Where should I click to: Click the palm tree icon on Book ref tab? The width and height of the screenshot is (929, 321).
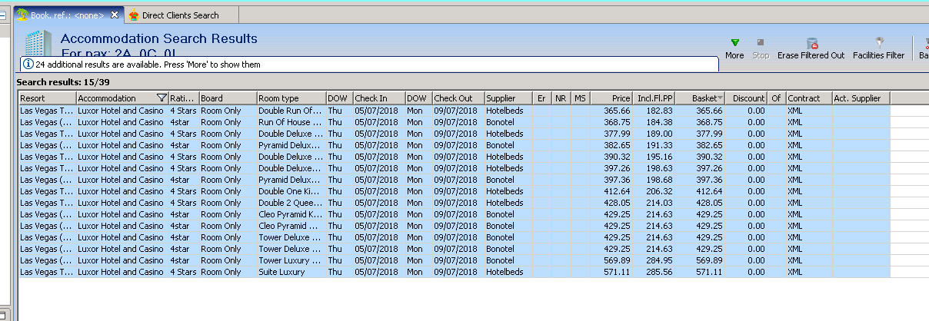coord(22,15)
